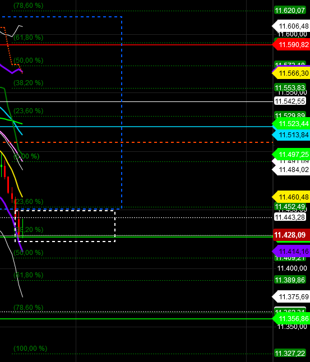Select the yellow 11.566,30 price marker
This screenshot has height=362, width=310.
tap(291, 73)
